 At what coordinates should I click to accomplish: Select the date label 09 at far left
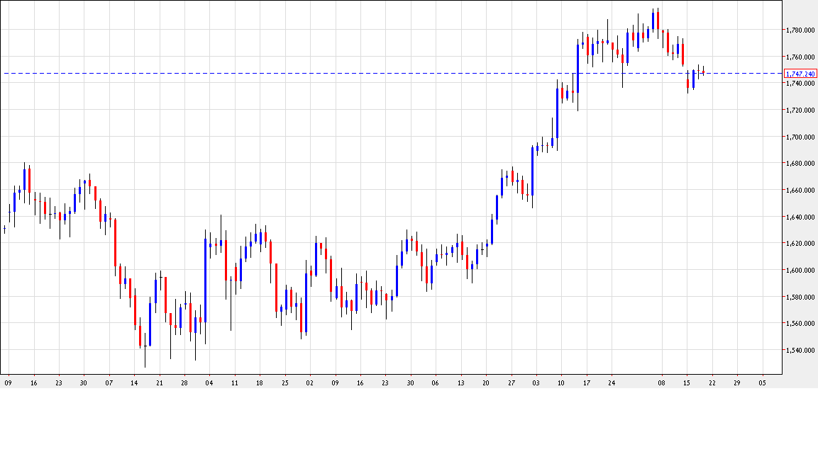9,382
